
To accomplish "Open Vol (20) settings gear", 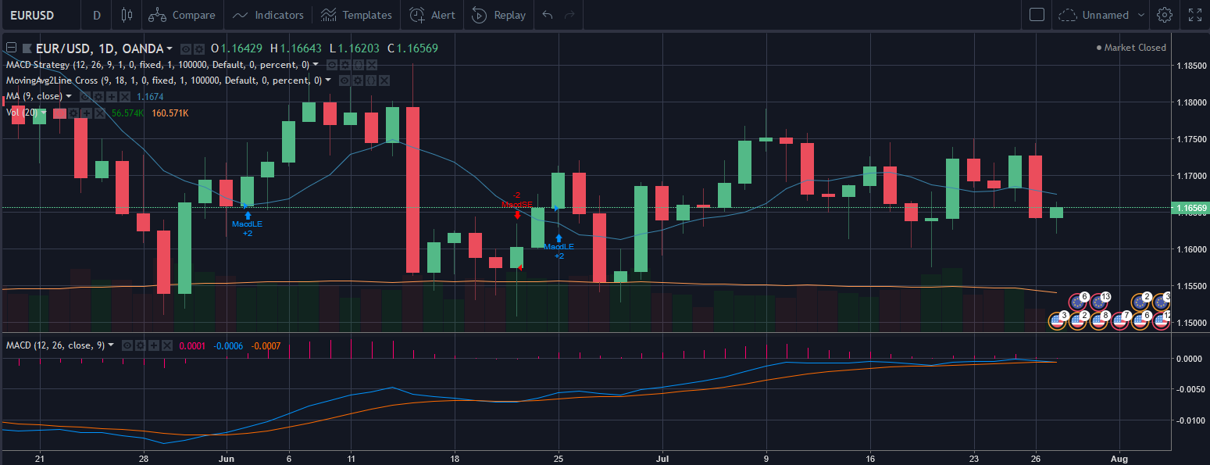I will click(x=73, y=113).
